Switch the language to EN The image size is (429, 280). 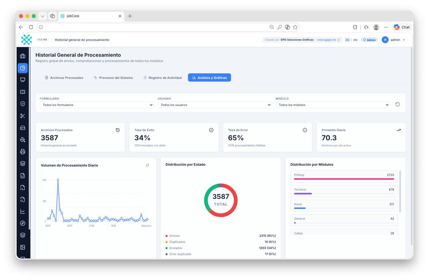coord(355,40)
